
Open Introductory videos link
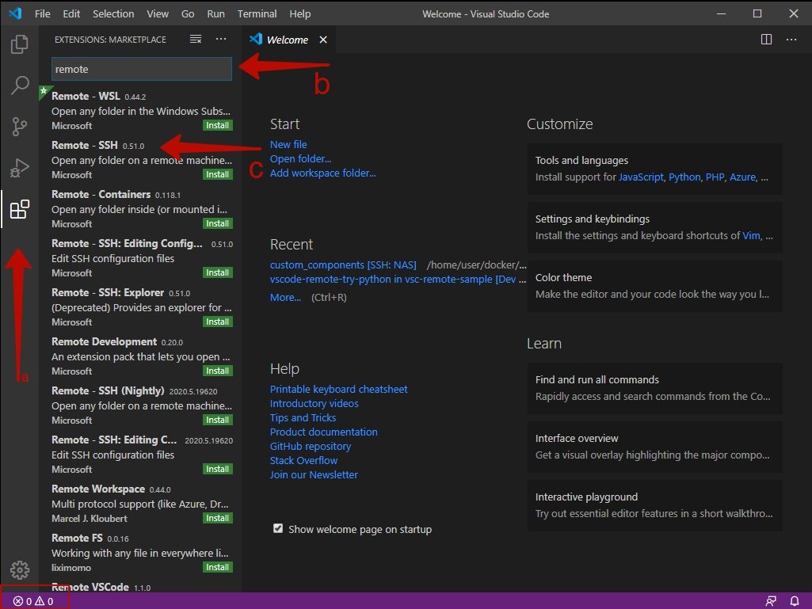(x=314, y=403)
